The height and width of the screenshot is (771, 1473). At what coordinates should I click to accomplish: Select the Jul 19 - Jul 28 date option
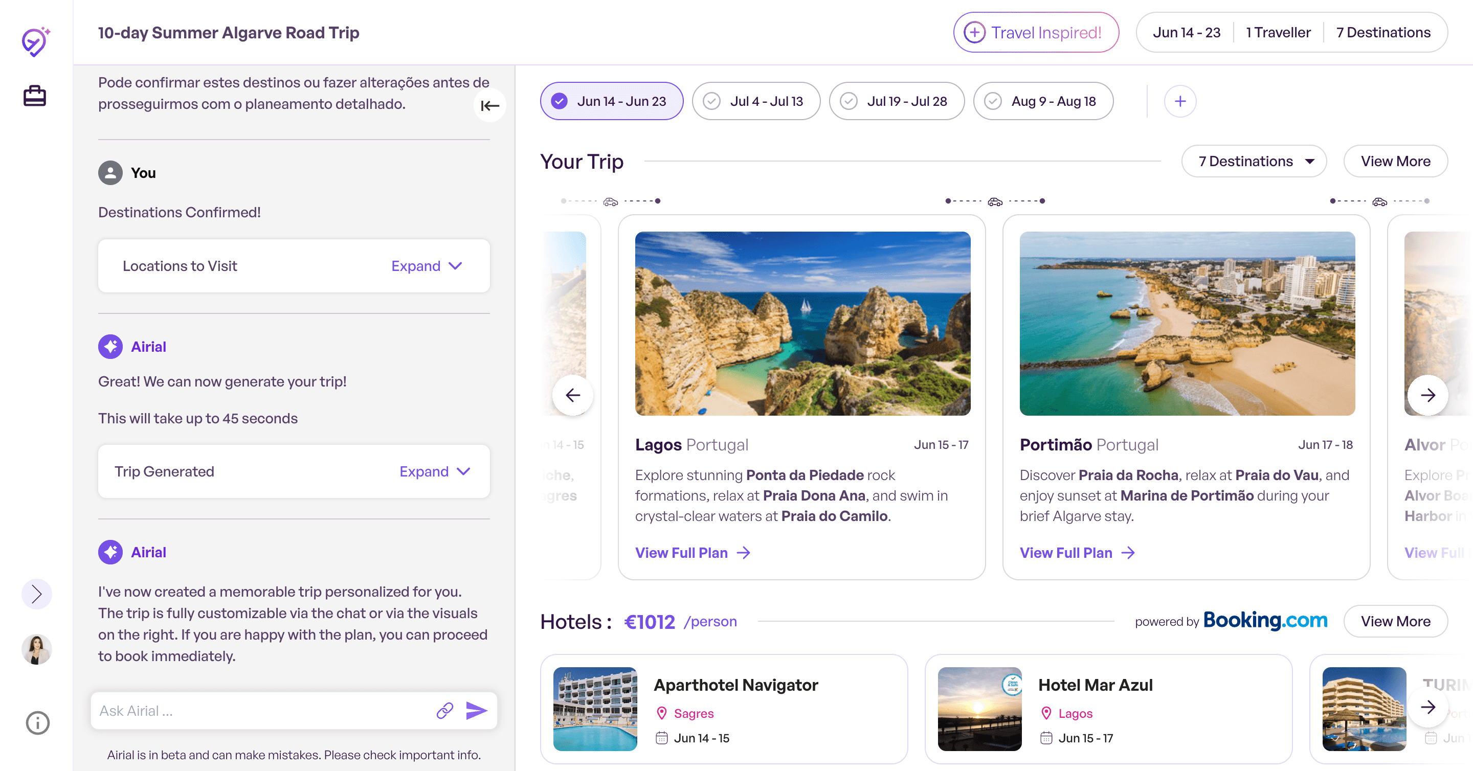pyautogui.click(x=897, y=101)
